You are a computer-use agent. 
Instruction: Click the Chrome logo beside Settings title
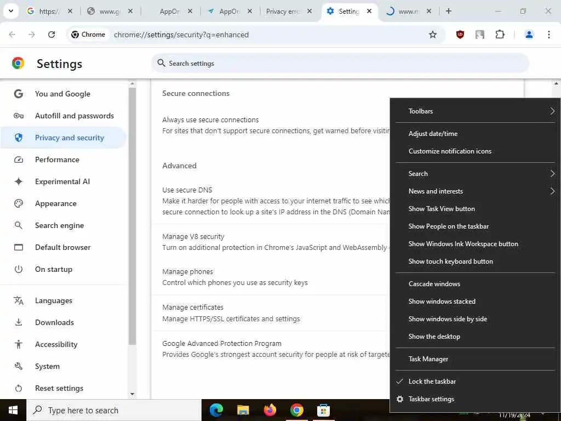coord(18,64)
